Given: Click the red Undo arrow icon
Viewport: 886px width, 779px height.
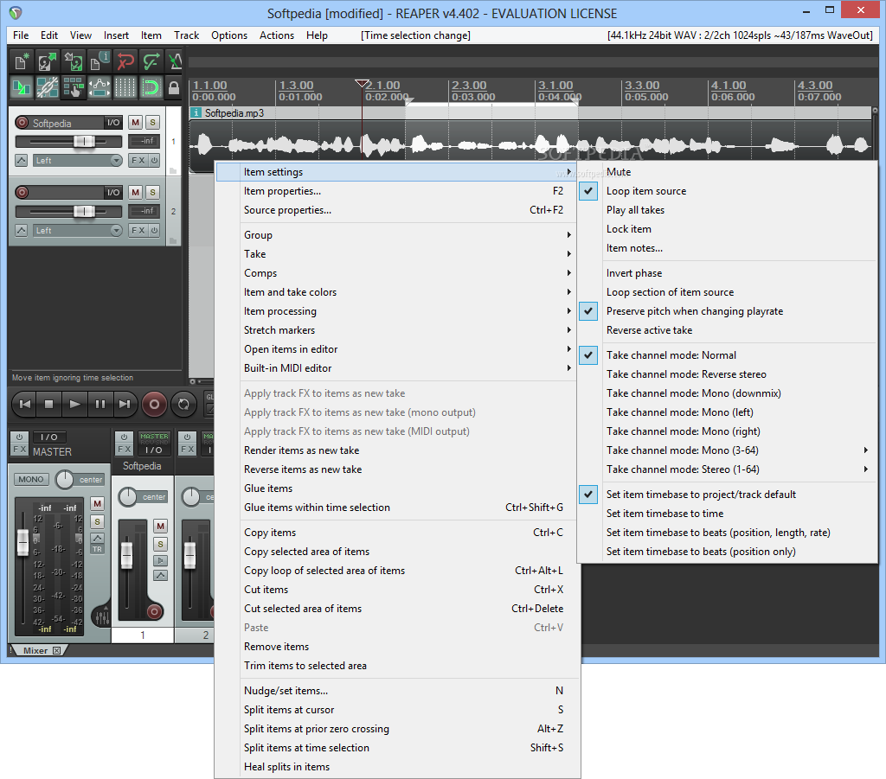Looking at the screenshot, I should (x=125, y=61).
